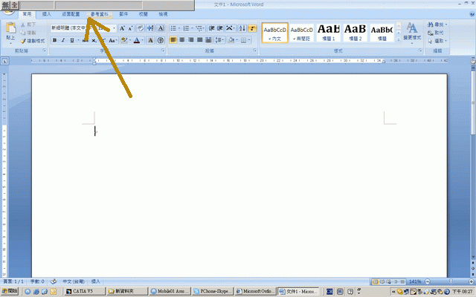
Task: Toggle Bold formatting
Action: [x=54, y=40]
